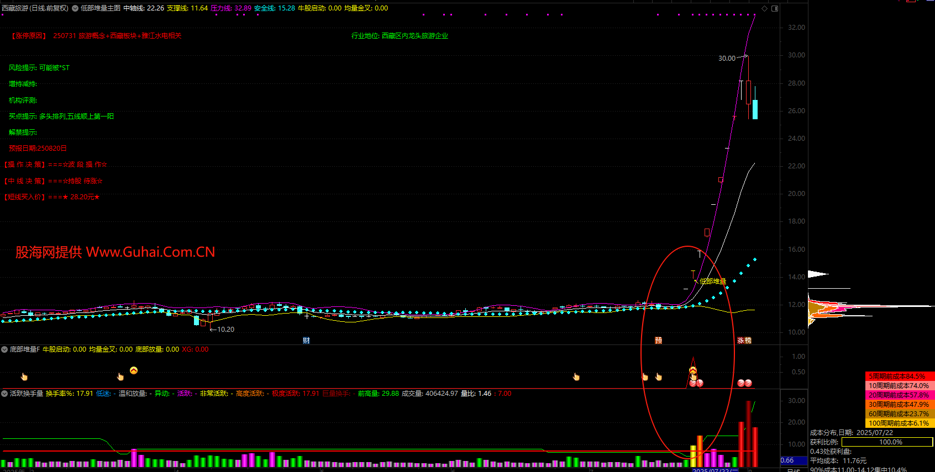Click the diamond icon above the price axis
Viewport: 935px width, 472px height.
764,8
